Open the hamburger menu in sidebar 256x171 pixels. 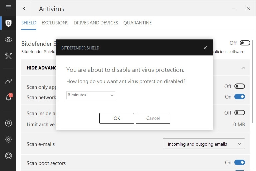click(x=8, y=7)
